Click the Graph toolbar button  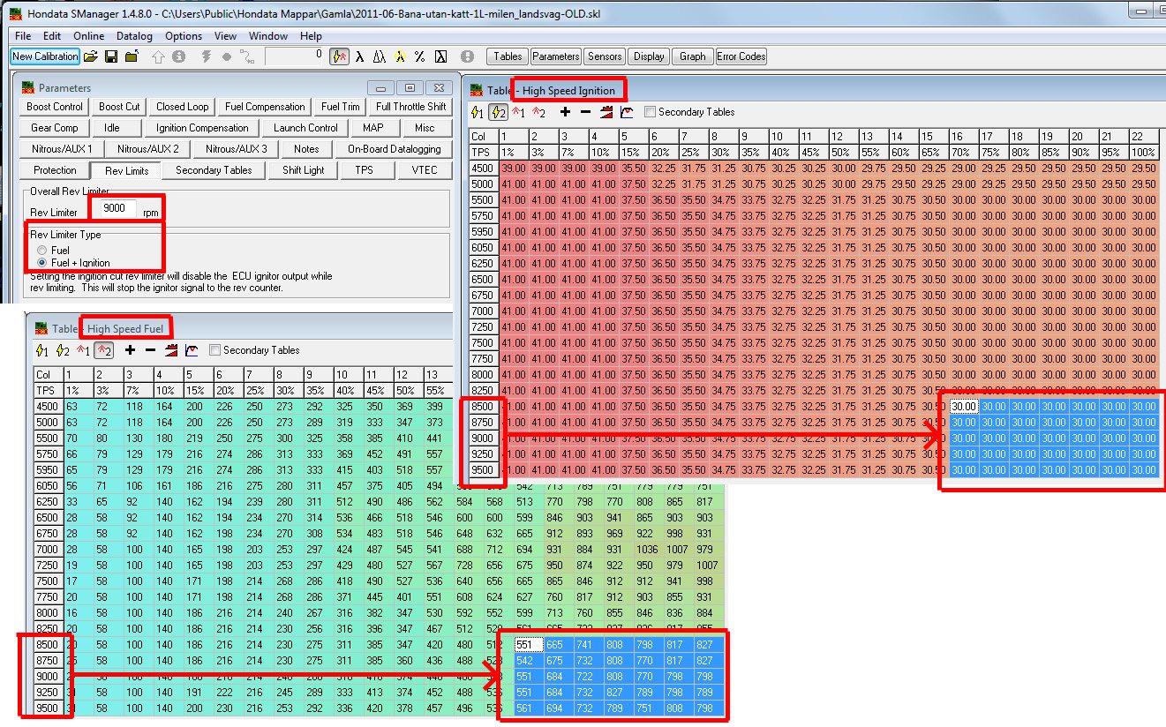click(693, 56)
